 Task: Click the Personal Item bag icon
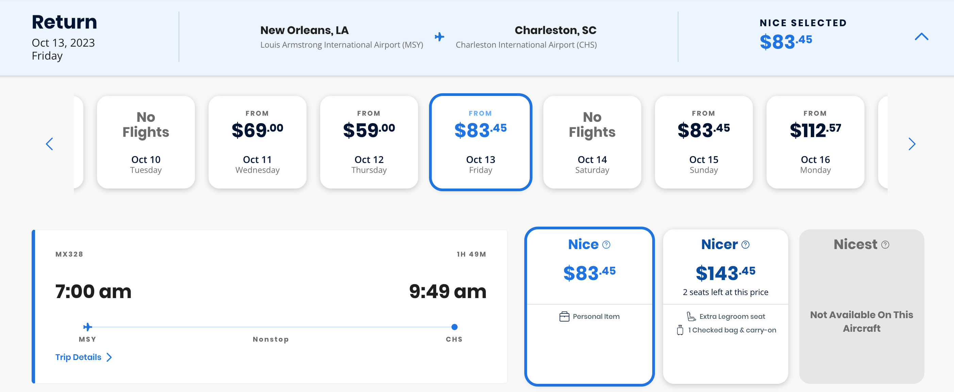coord(564,316)
